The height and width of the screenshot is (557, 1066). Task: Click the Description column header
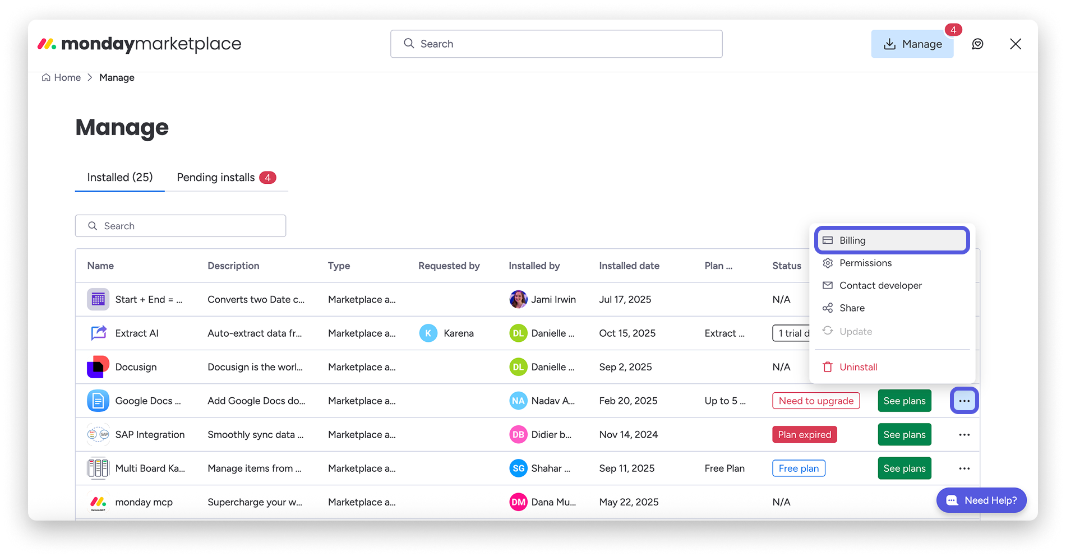click(233, 266)
